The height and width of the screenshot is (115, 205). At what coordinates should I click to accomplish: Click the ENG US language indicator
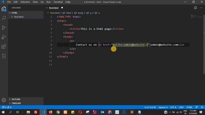pos(185,112)
